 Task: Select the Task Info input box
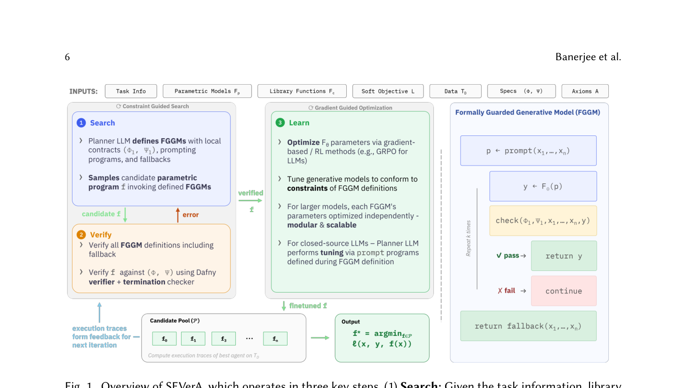coord(131,91)
